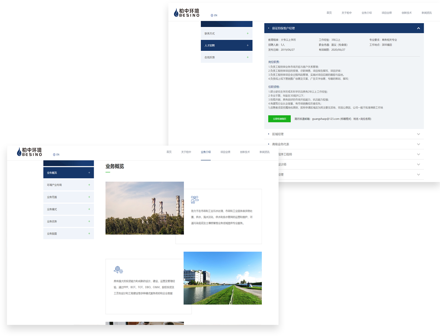Collapse the 保证担保客户经理 job panel chevron
Screen dimensions: 440x336
tap(418, 28)
